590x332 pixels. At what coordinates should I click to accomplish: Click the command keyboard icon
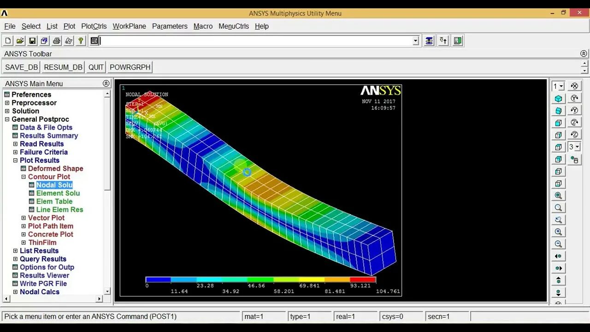94,41
